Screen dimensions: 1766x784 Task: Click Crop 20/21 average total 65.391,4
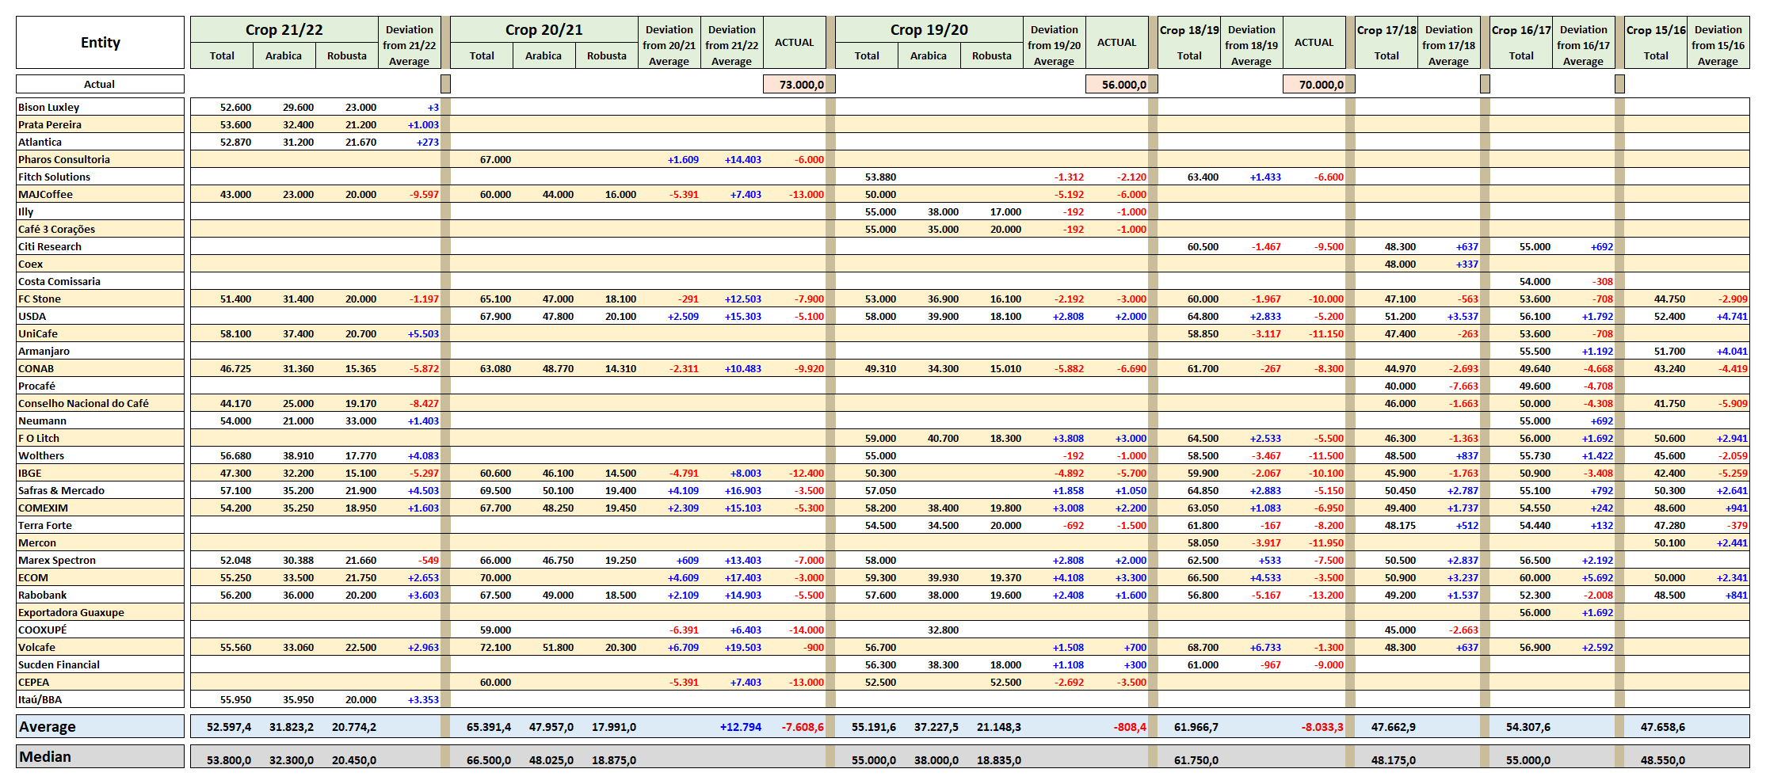tap(489, 726)
